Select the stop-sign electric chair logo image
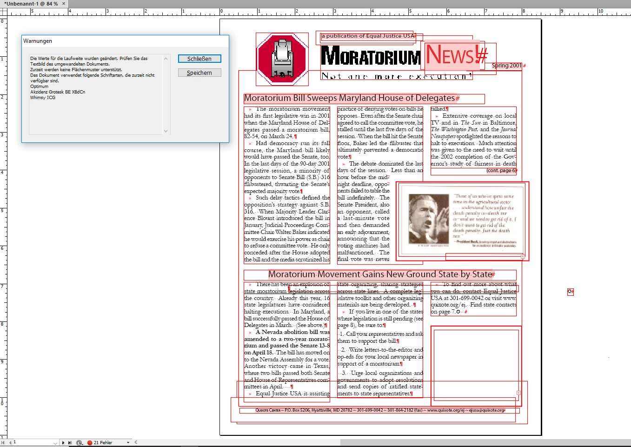 coord(282,59)
